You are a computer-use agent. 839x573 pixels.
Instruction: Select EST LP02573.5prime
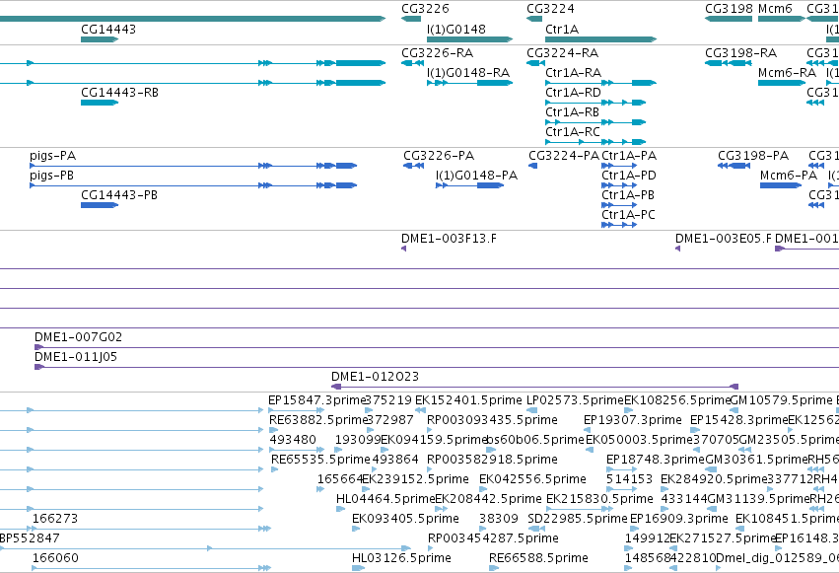(575, 400)
